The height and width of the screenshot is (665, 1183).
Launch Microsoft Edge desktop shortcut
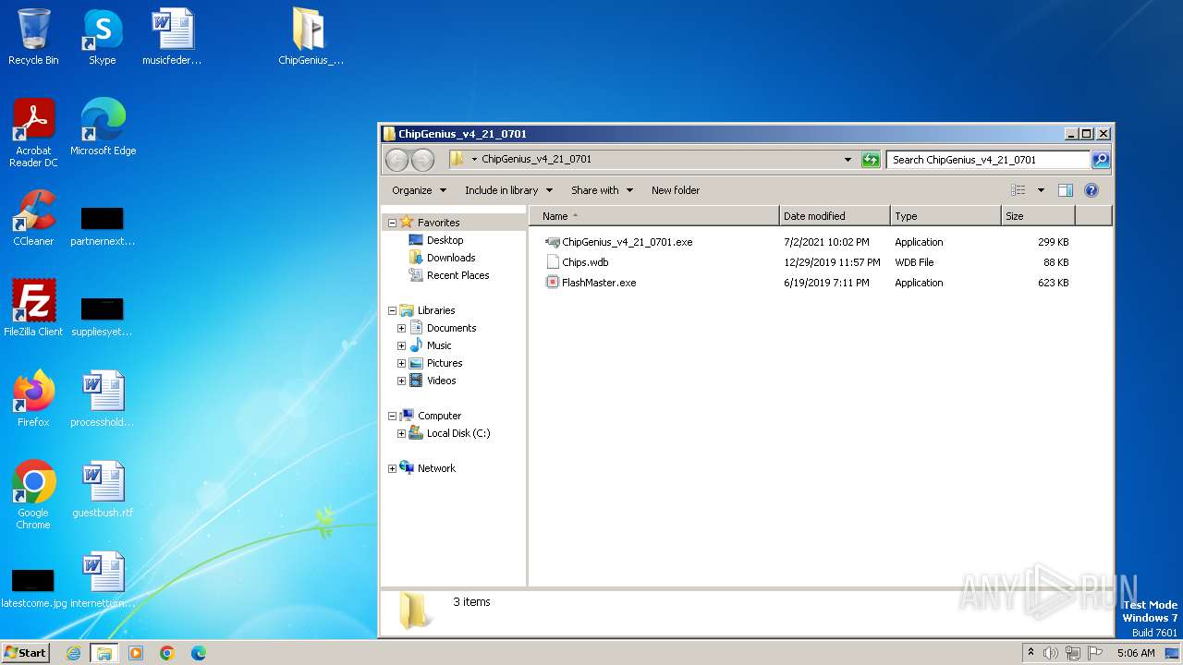click(103, 127)
